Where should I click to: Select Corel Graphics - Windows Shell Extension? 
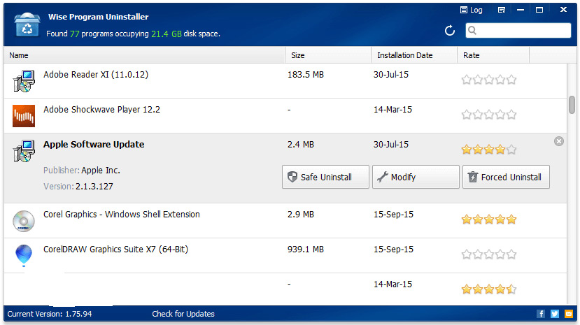(x=285, y=220)
